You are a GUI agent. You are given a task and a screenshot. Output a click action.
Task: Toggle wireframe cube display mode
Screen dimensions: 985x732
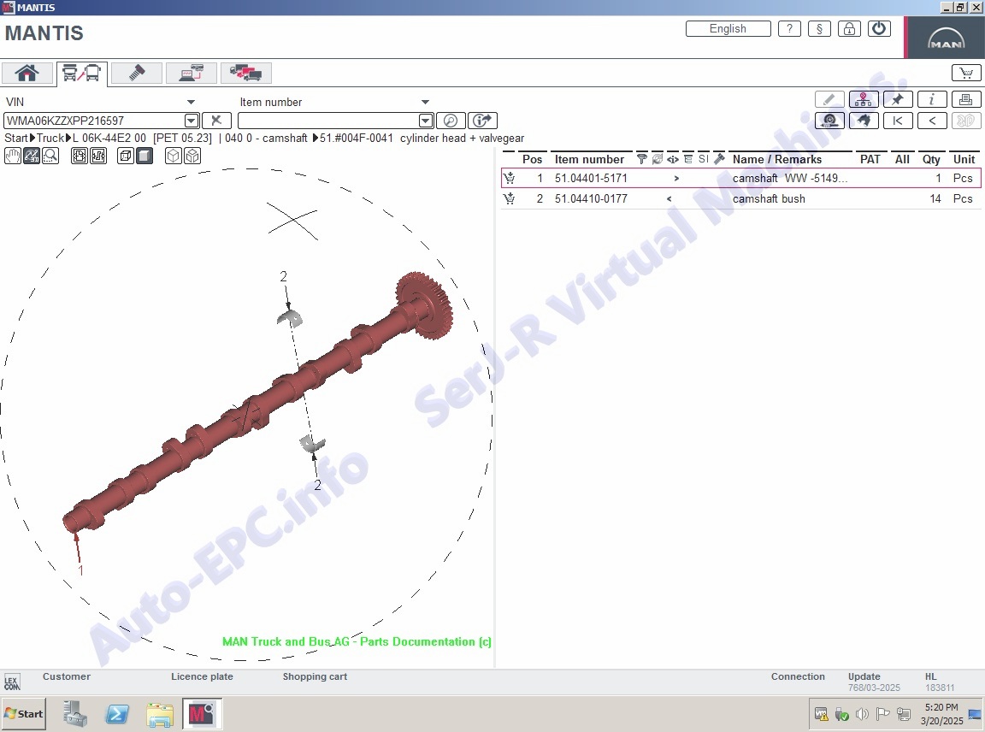coord(126,156)
